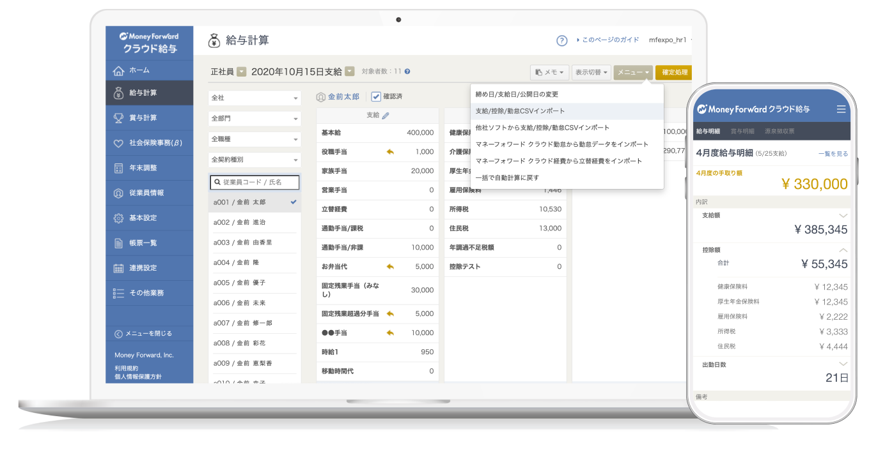Open the payment date dropdown arrow
885x450 pixels.
350,71
